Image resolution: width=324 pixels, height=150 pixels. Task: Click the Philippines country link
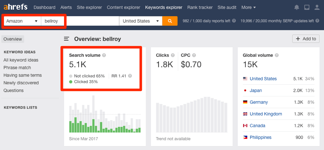[261, 137]
